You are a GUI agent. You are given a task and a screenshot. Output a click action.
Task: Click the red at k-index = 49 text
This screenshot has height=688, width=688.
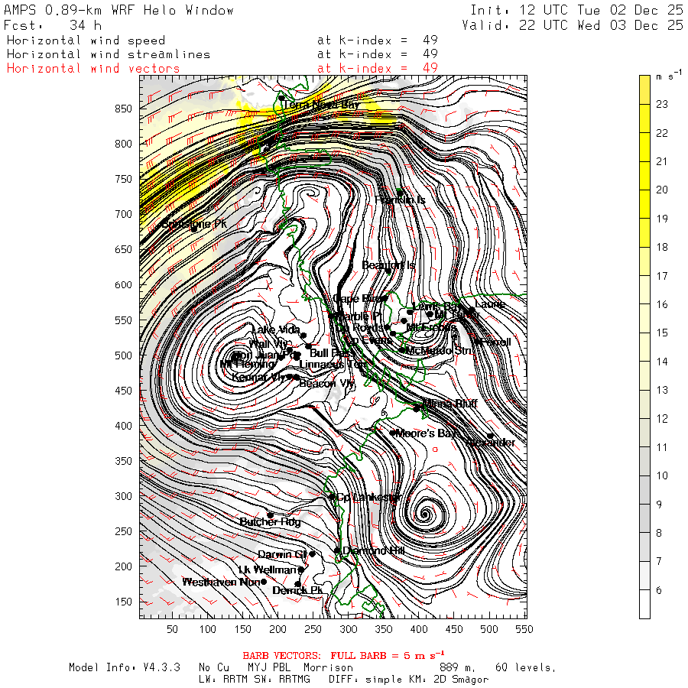click(378, 69)
